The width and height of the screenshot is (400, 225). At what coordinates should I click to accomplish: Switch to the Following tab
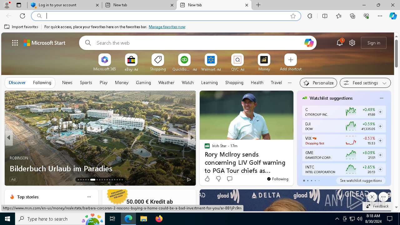pyautogui.click(x=42, y=82)
